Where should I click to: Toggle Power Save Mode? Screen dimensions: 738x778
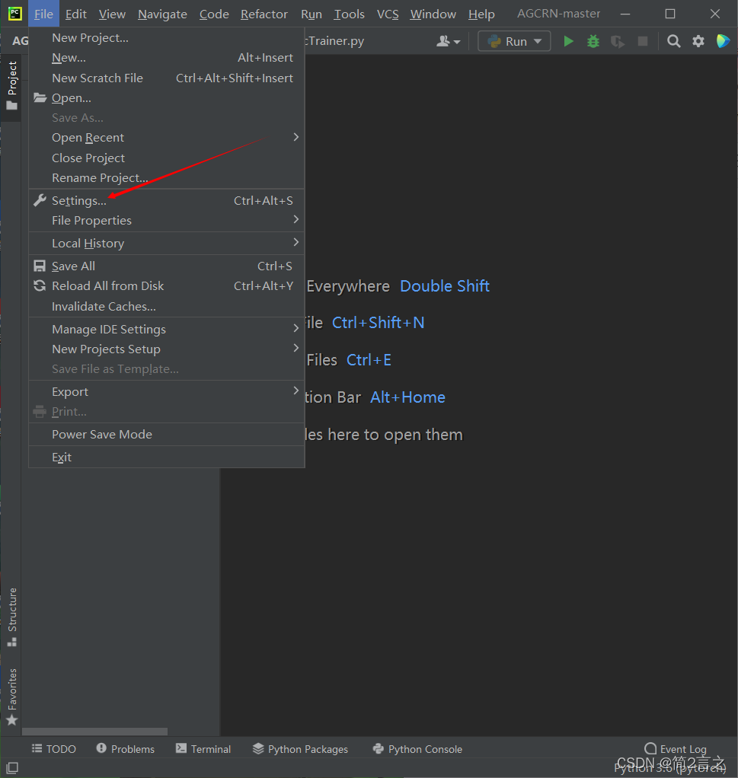[x=166, y=434]
